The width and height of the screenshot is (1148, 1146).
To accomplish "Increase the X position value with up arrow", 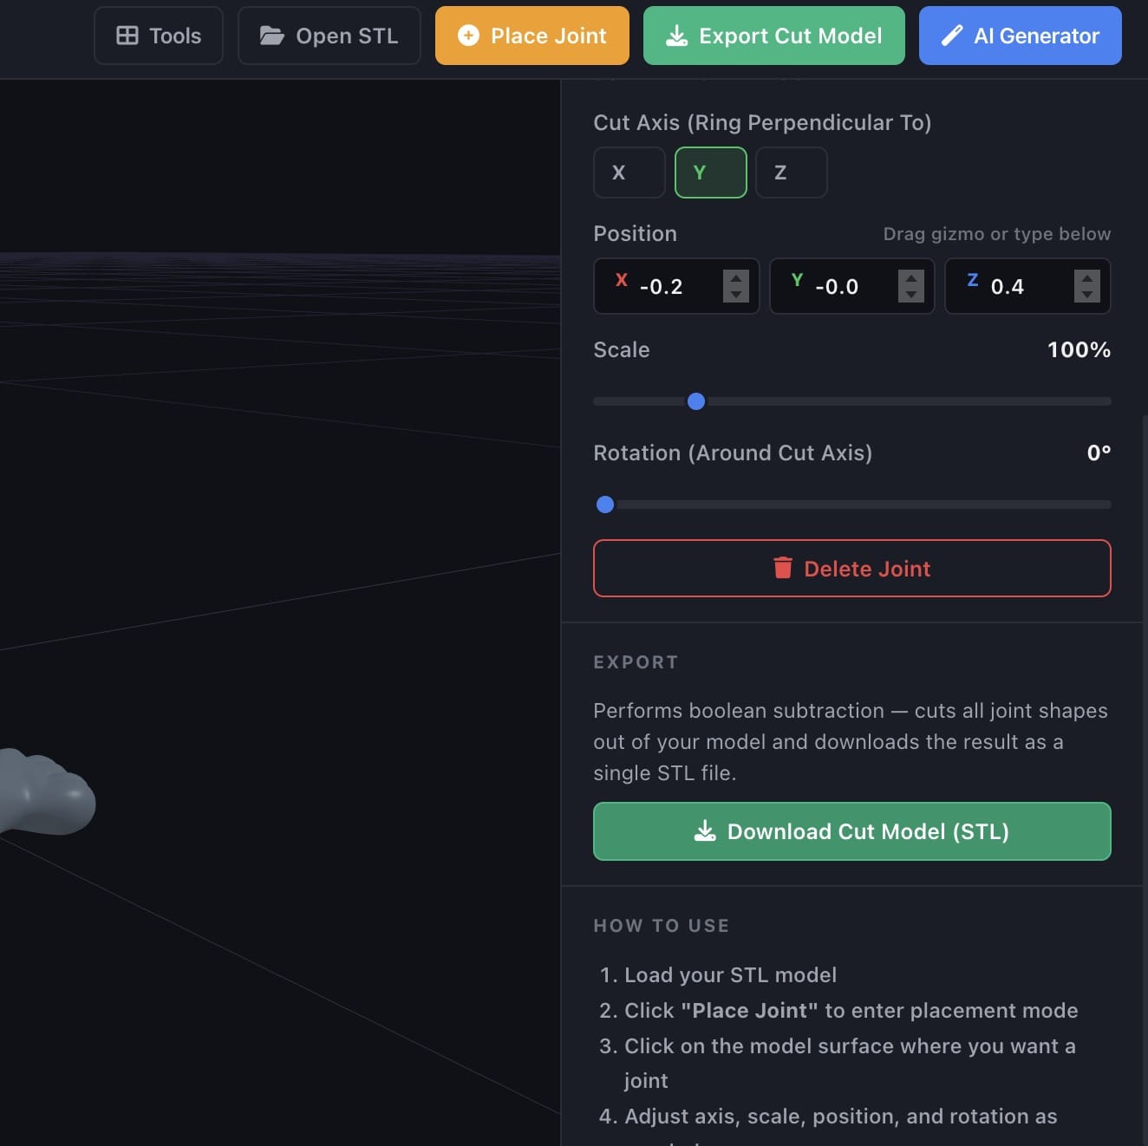I will tap(736, 278).
